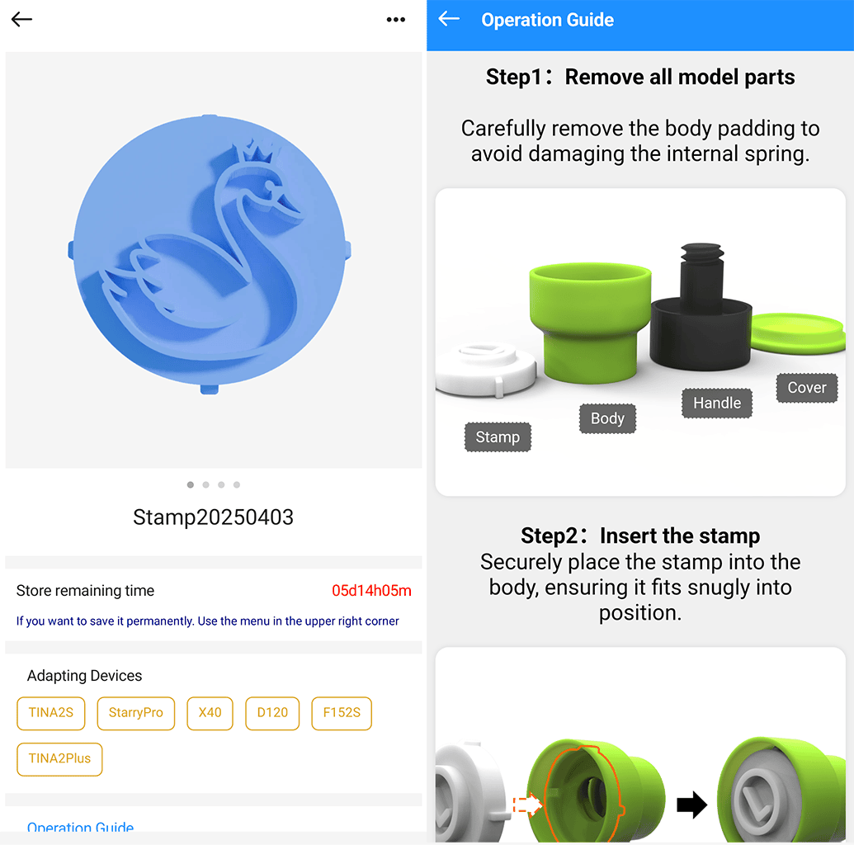This screenshot has height=845, width=854.
Task: Go back using the left panel's arrow
Action: [21, 20]
